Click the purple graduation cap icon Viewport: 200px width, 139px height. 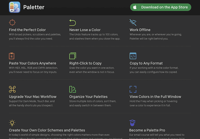click(132, 123)
